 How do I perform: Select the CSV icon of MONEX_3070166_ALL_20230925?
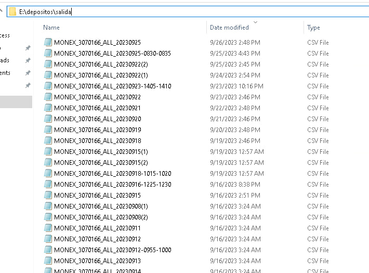48,42
